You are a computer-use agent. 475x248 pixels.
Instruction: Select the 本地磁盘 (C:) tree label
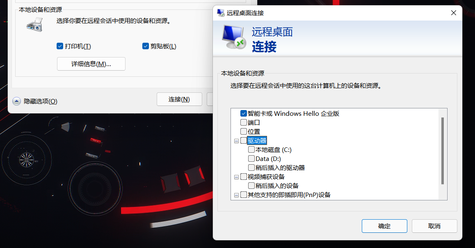click(x=274, y=150)
